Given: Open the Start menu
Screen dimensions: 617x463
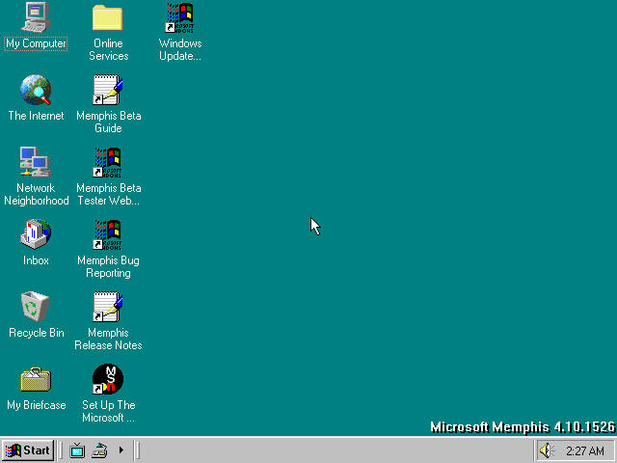Looking at the screenshot, I should (x=28, y=450).
